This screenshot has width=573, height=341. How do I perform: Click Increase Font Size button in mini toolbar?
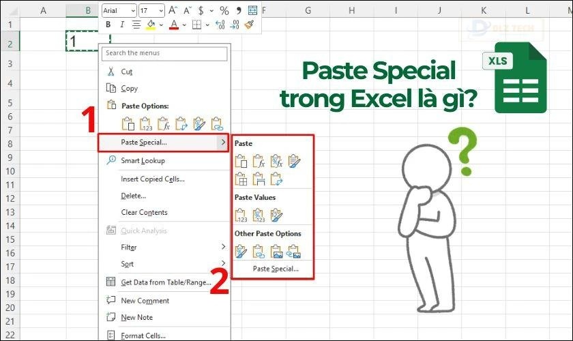tap(173, 10)
